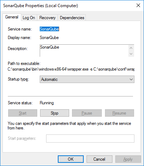Select the highlighted Service name text

click(49, 29)
